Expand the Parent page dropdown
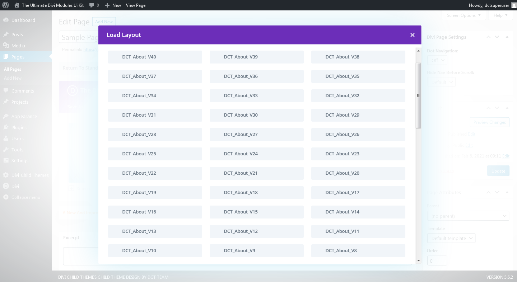 click(468, 216)
